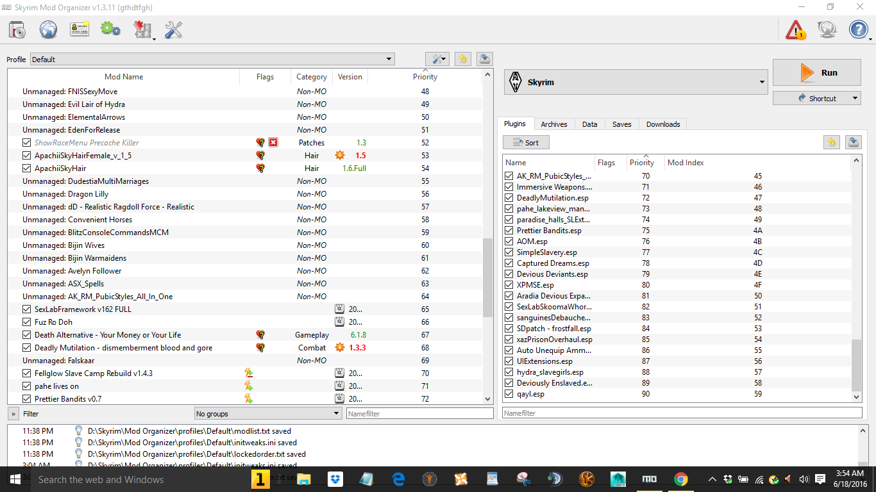Open the Tools puzzle piece icon

pyautogui.click(x=142, y=29)
